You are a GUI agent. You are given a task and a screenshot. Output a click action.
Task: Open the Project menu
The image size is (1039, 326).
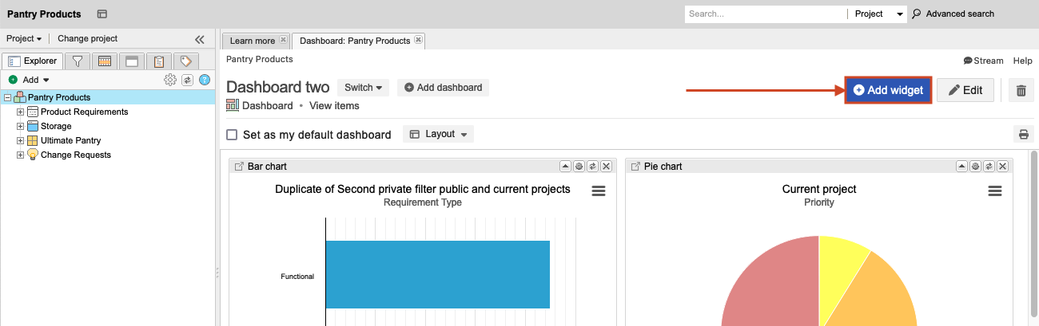[24, 38]
